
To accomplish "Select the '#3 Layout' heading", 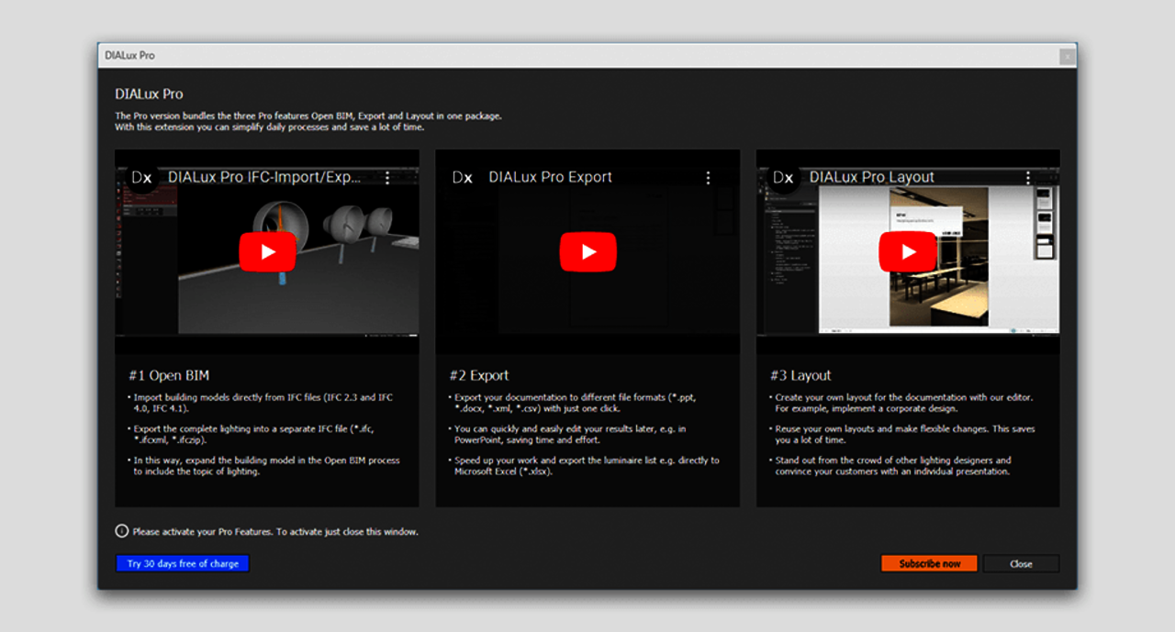I will click(x=800, y=375).
